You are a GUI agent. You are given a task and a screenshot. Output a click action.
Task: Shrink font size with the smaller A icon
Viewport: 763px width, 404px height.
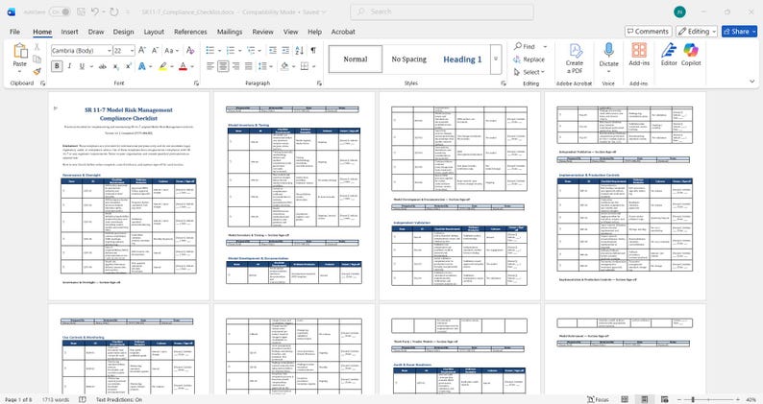tap(155, 50)
